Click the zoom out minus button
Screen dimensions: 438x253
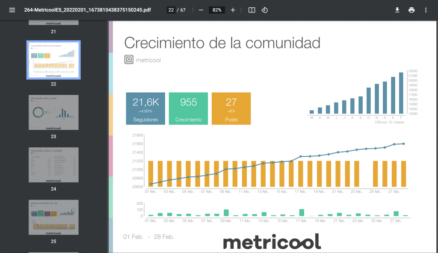[201, 10]
